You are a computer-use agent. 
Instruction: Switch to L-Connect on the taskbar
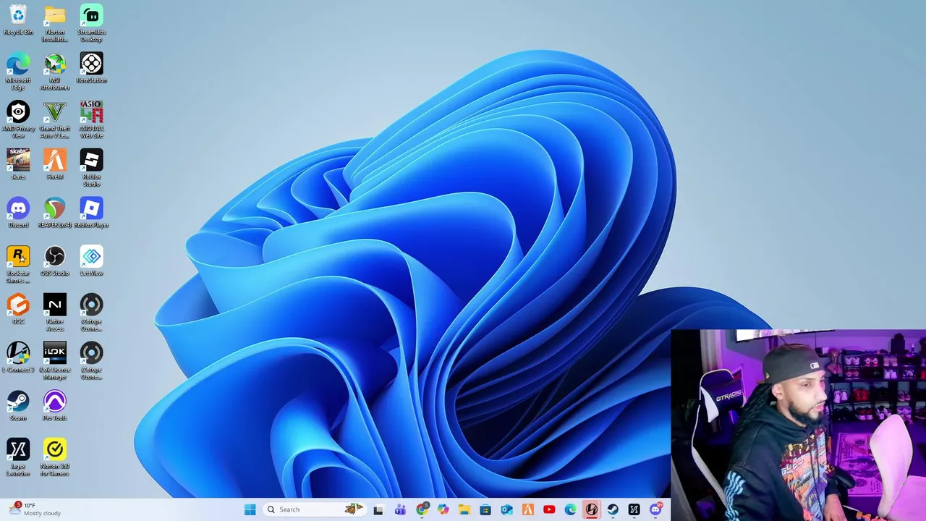pyautogui.click(x=592, y=509)
